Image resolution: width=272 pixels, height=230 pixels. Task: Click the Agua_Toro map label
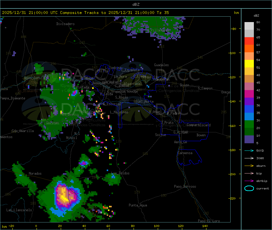tap(32, 78)
